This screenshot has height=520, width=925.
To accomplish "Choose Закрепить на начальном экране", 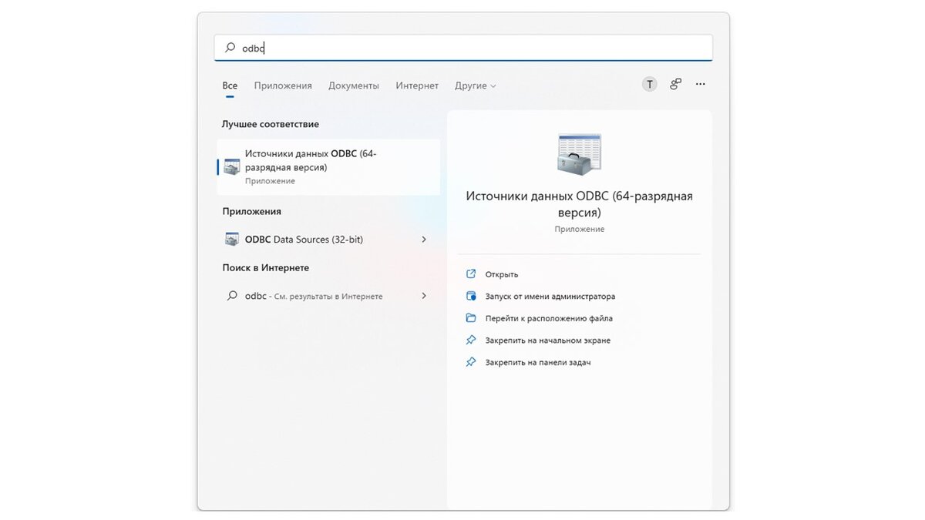I will pos(547,341).
